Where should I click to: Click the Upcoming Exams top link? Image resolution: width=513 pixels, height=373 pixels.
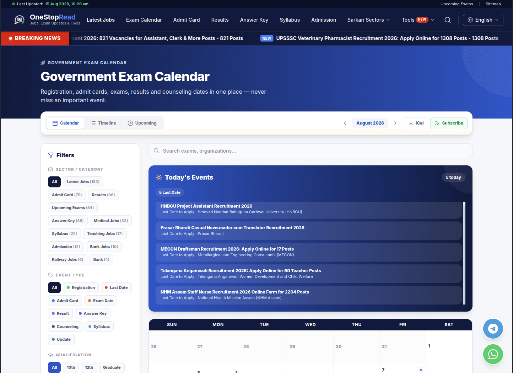457,4
